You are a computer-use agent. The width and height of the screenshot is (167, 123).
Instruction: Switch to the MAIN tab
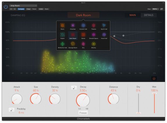133,15
